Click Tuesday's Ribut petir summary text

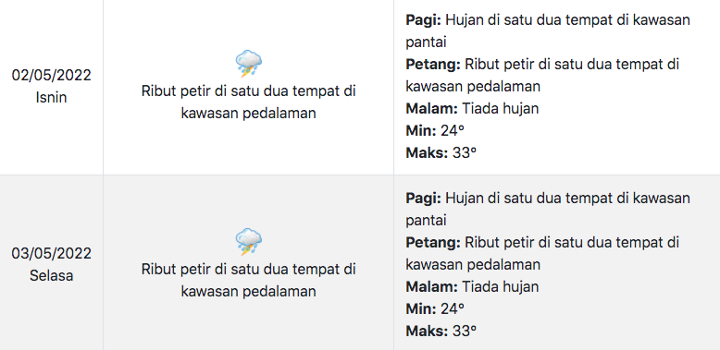pyautogui.click(x=248, y=280)
